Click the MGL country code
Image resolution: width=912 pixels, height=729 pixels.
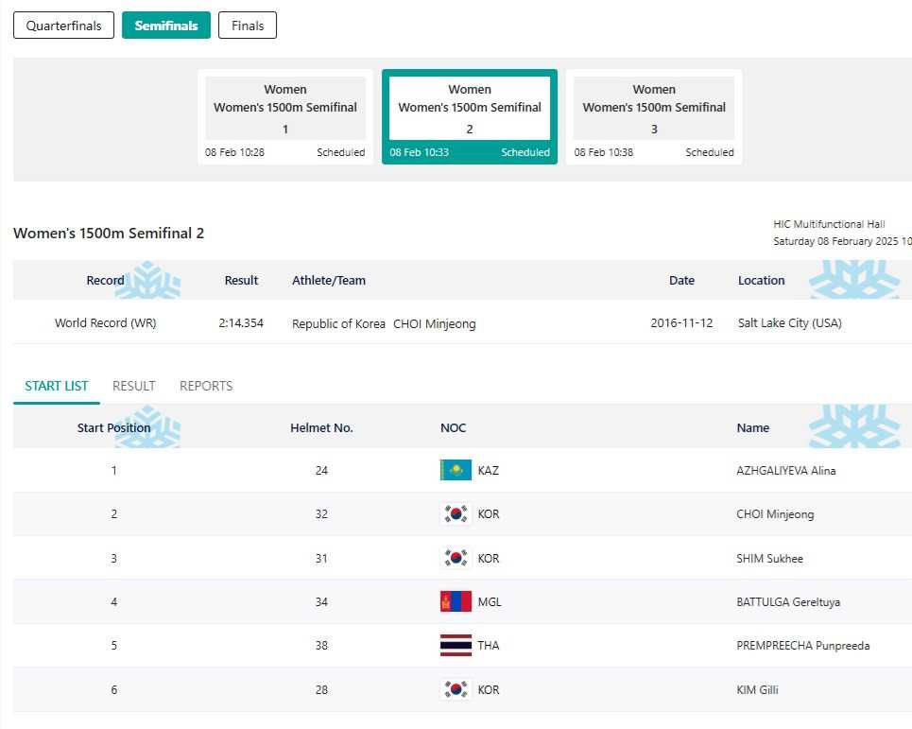tap(490, 601)
